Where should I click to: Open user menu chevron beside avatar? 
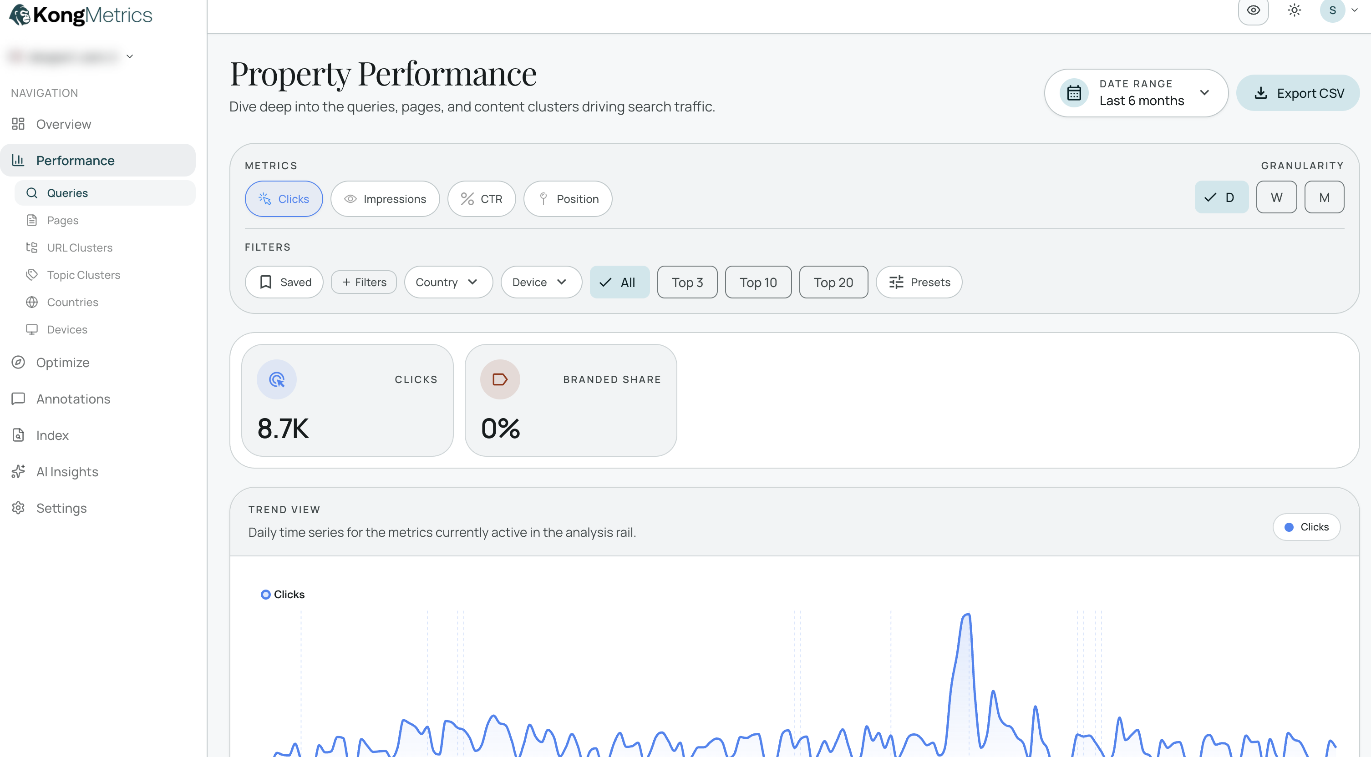1355,10
